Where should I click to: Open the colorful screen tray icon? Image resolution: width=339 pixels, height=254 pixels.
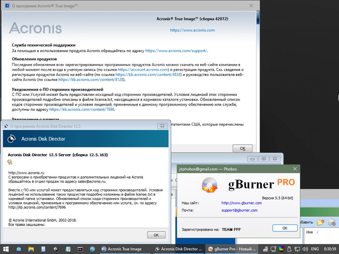pos(281,249)
